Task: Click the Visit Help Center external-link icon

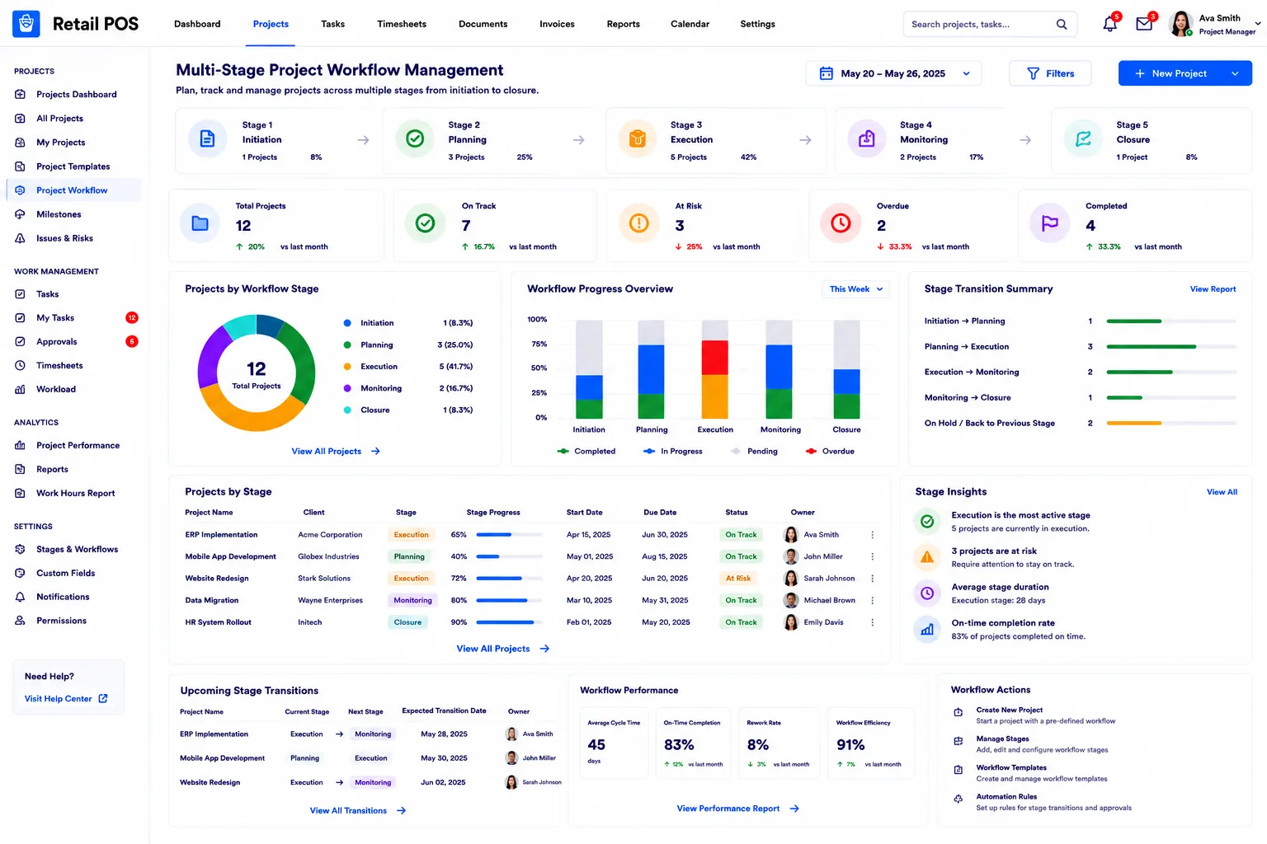Action: click(103, 698)
